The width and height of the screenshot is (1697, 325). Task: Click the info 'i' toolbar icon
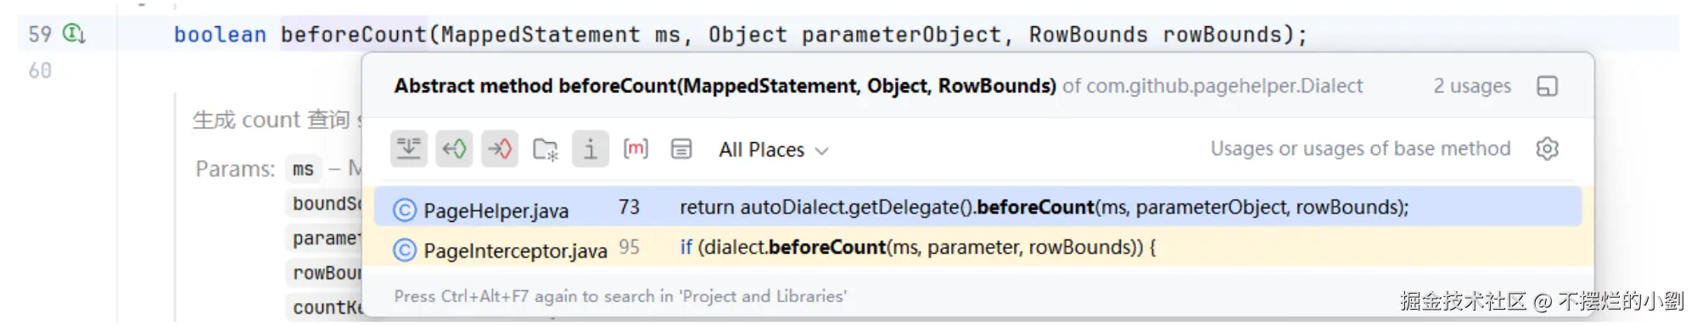pos(591,149)
